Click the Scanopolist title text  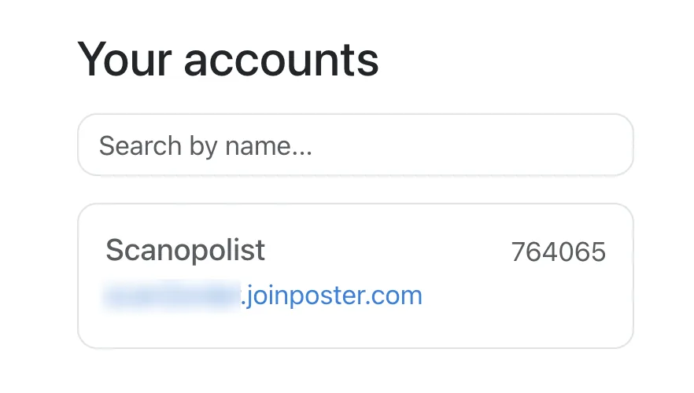tap(185, 250)
